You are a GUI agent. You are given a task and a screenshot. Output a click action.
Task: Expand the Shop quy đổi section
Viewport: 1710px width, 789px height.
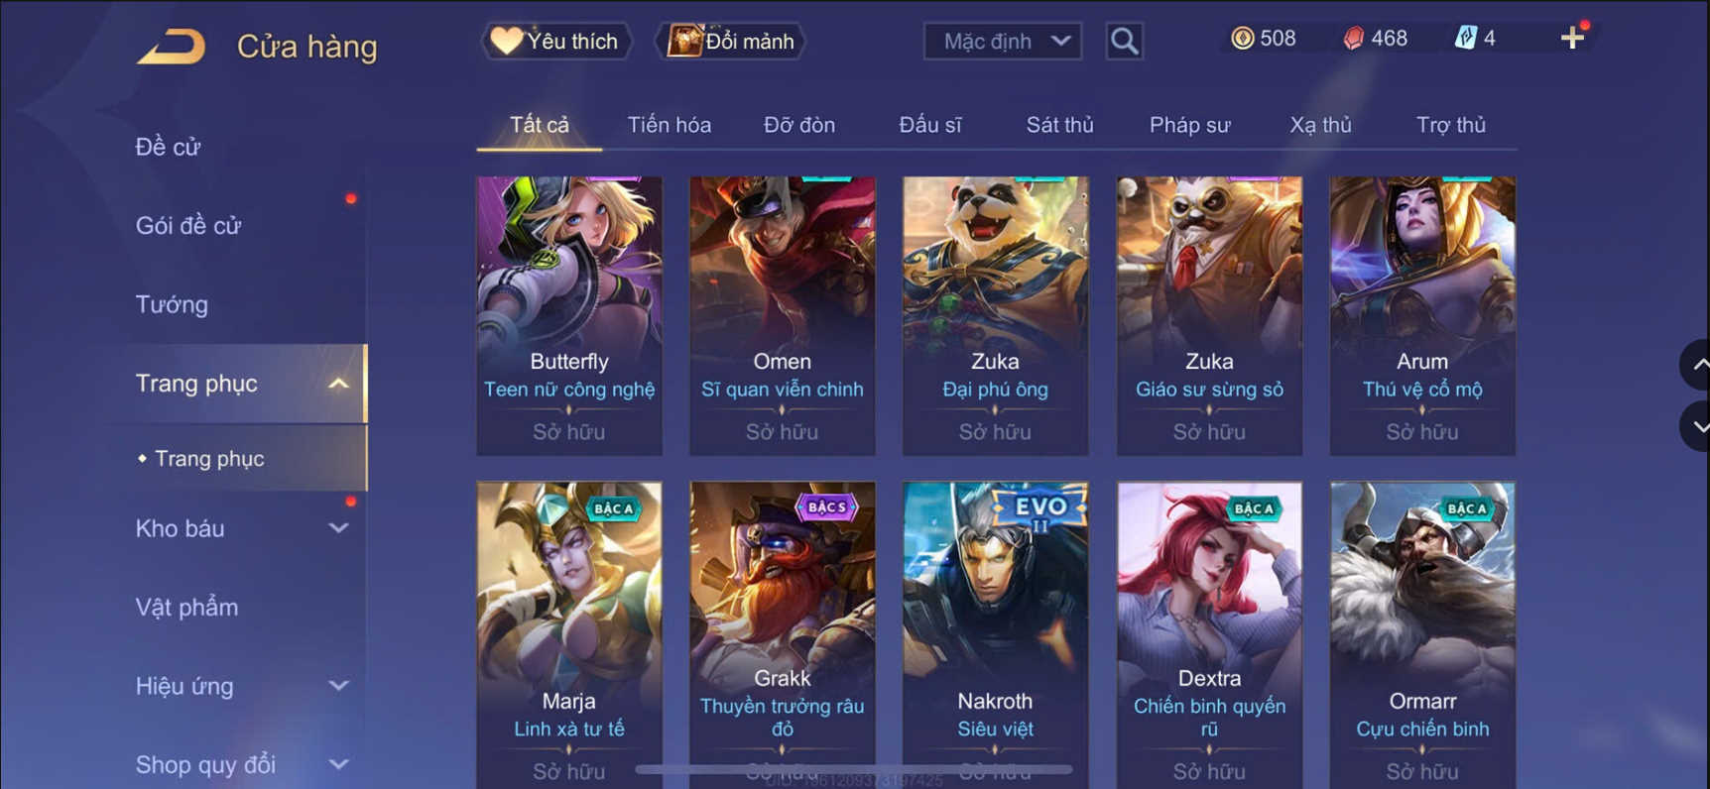point(338,764)
